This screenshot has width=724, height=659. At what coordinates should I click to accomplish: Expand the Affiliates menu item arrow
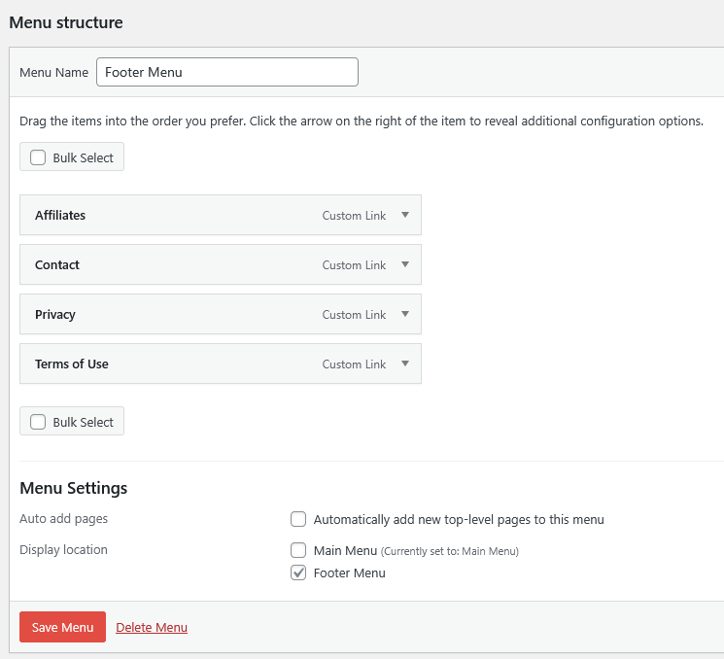405,215
